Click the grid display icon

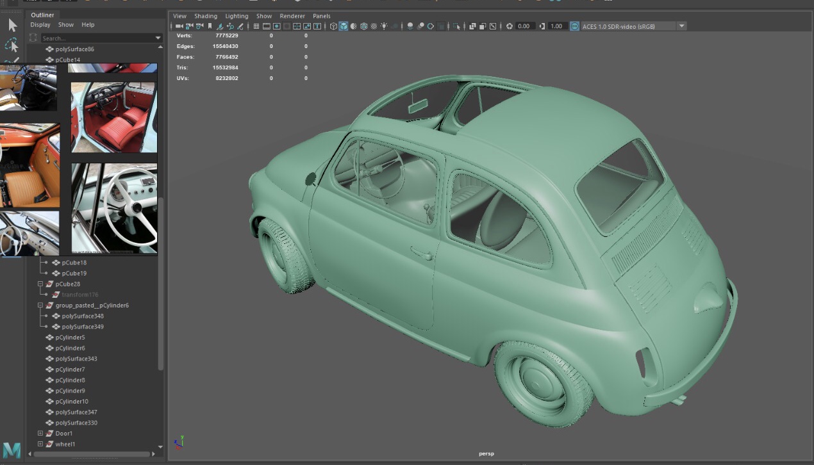coord(255,26)
